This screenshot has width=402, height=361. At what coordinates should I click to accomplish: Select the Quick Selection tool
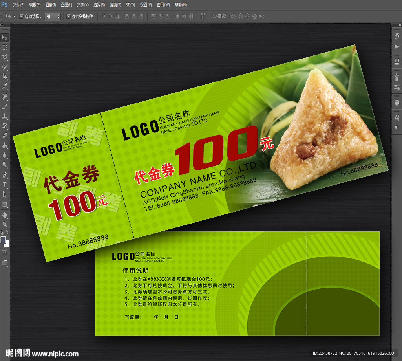click(5, 67)
